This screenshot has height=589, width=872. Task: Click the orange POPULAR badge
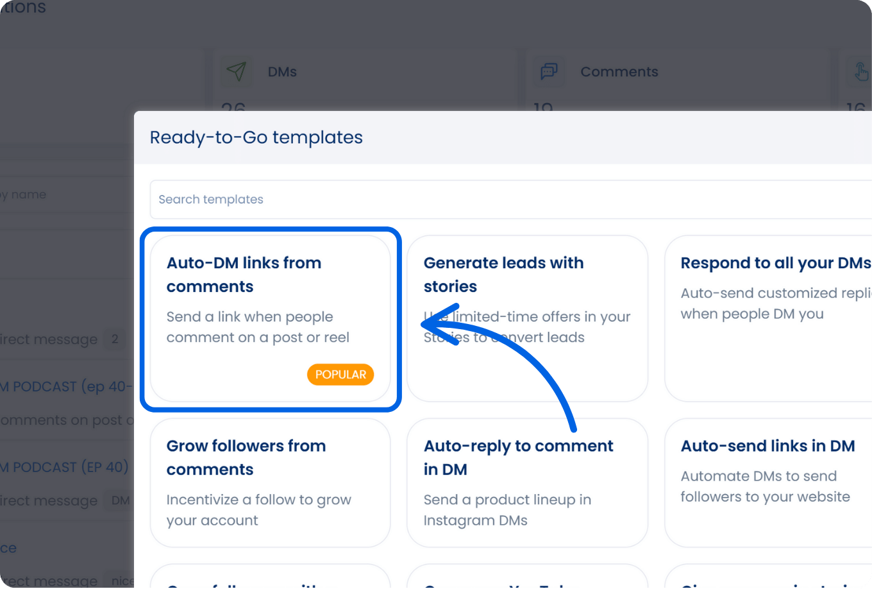tap(340, 374)
